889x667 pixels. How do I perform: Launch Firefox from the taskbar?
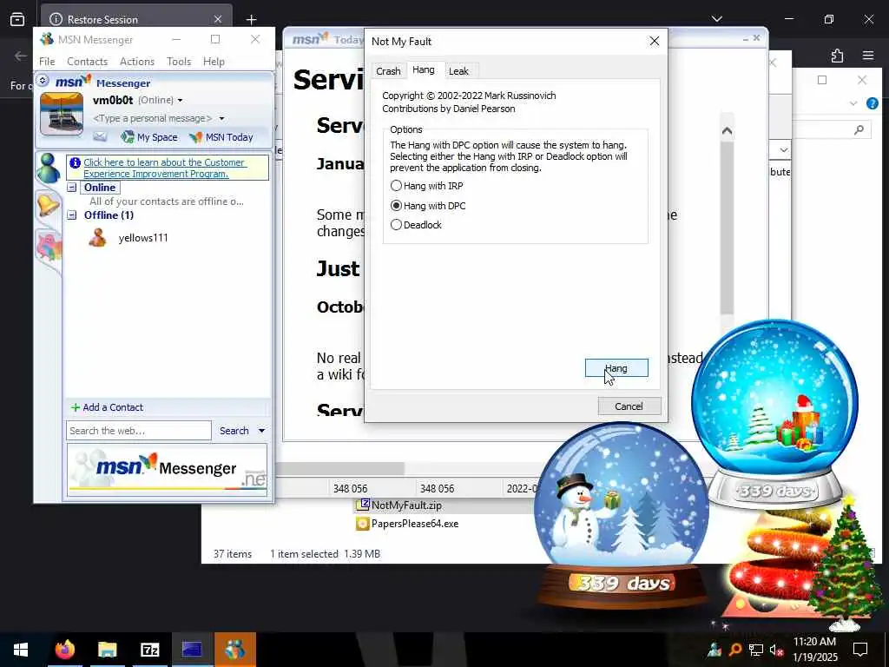click(65, 650)
